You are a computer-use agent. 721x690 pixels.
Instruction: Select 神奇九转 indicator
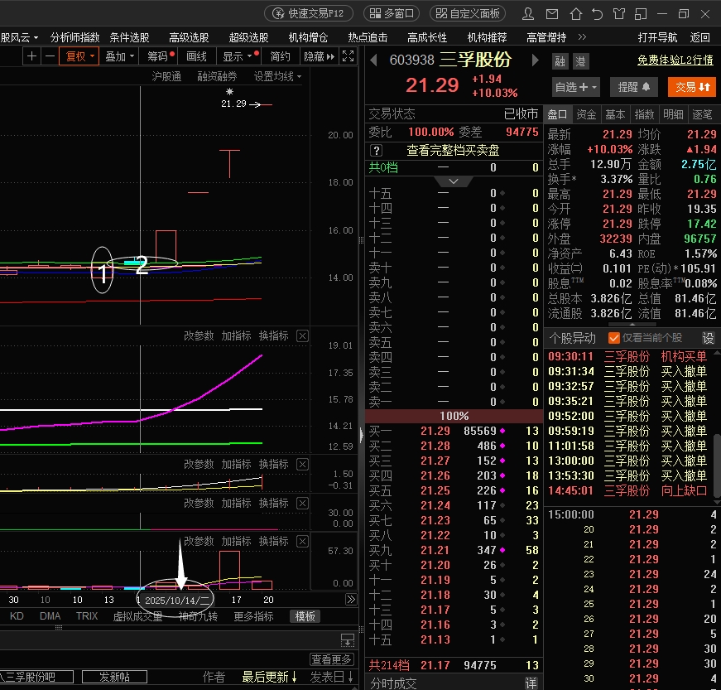[x=198, y=616]
